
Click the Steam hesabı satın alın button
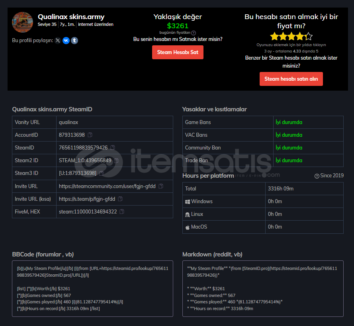(x=291, y=79)
